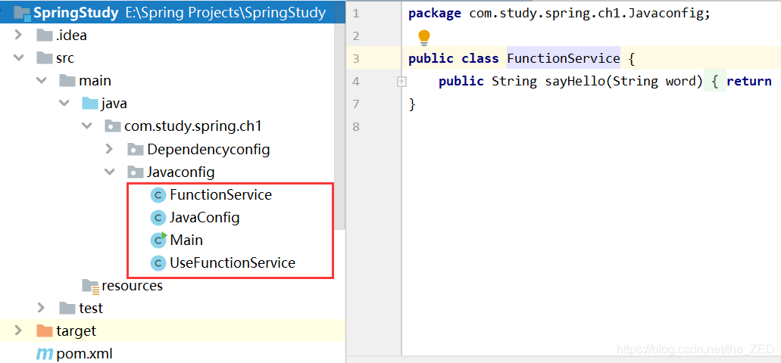Click the FunctionService class icon
781x363 pixels.
pyautogui.click(x=158, y=195)
